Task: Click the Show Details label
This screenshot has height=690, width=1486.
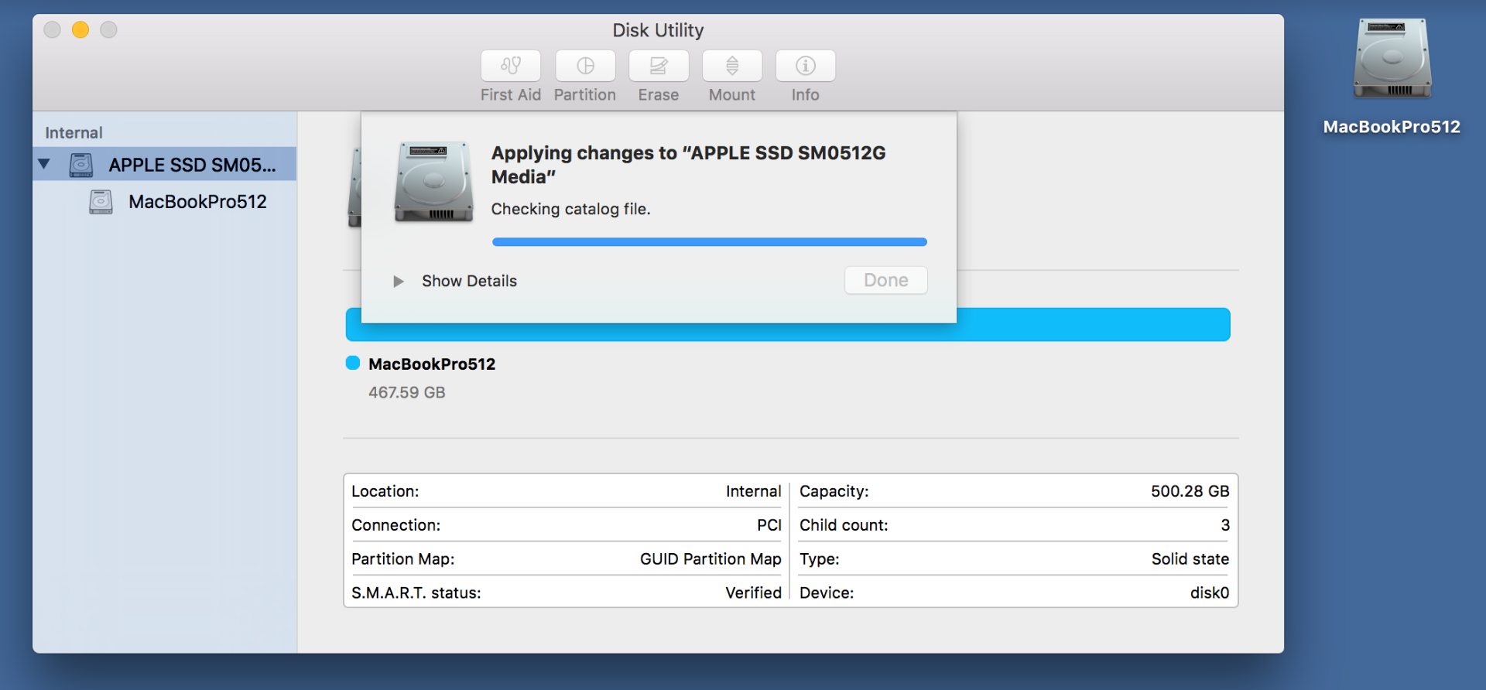Action: point(469,281)
